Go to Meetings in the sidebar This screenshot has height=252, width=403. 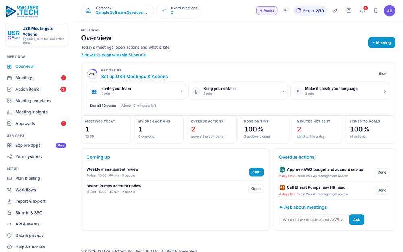pos(37,78)
